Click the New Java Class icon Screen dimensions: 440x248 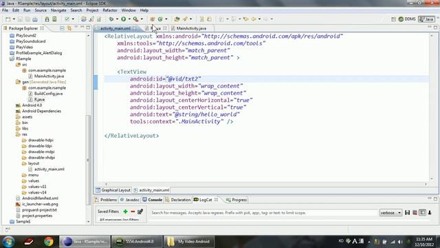tap(160, 19)
